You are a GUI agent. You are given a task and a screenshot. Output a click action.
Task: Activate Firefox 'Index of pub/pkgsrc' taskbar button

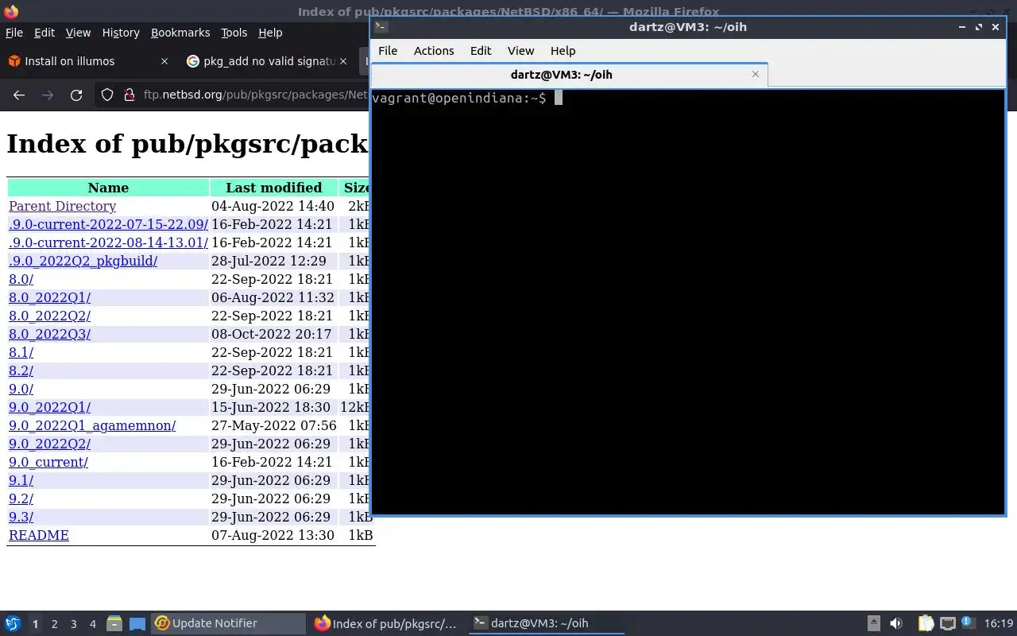click(387, 623)
